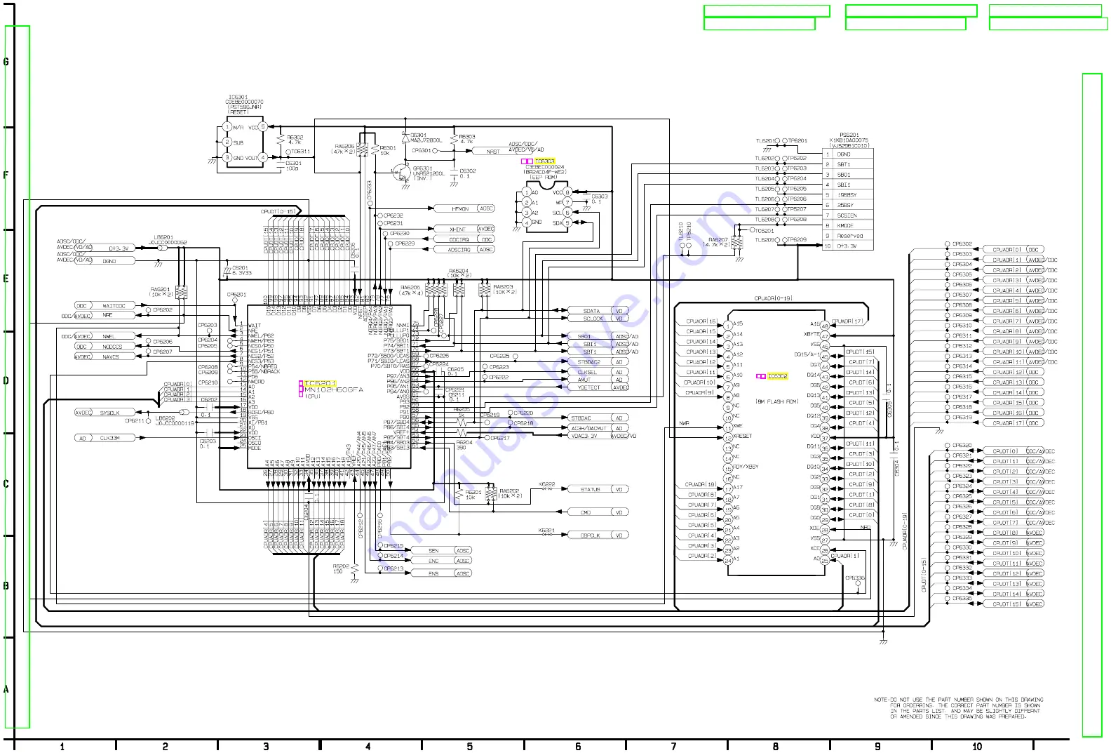Viewport: 1111px width, 753px height.
Task: Select test point TP6201
Action: [797, 140]
